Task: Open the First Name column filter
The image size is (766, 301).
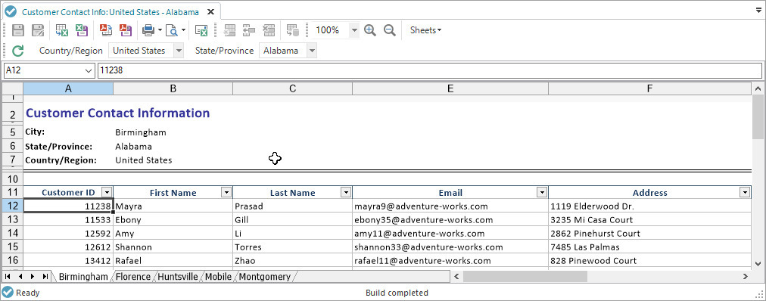Action: (x=226, y=192)
